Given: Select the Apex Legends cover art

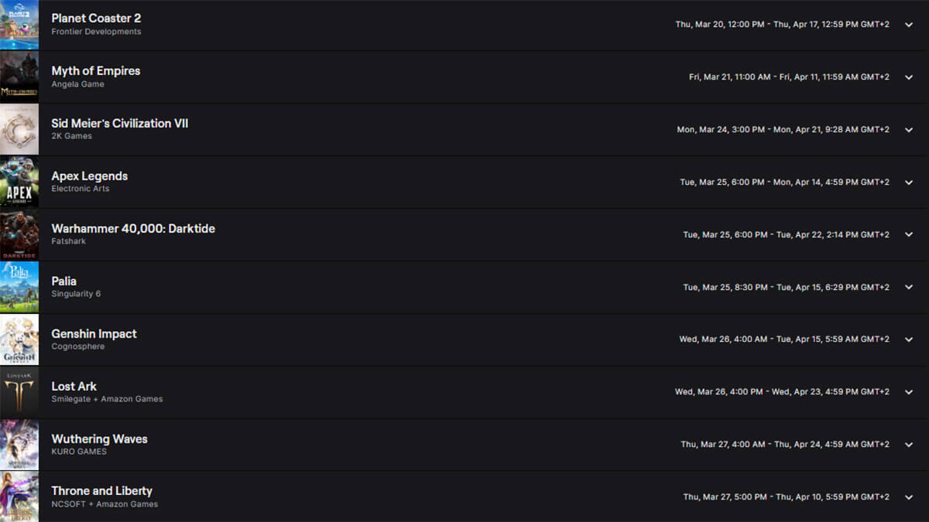Looking at the screenshot, I should pyautogui.click(x=19, y=182).
